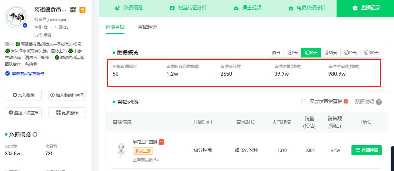This screenshot has width=394, height=171.
Task: Click the 作品数 value 721
Action: (49, 153)
